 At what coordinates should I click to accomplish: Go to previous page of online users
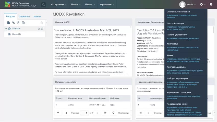tap(66, 113)
